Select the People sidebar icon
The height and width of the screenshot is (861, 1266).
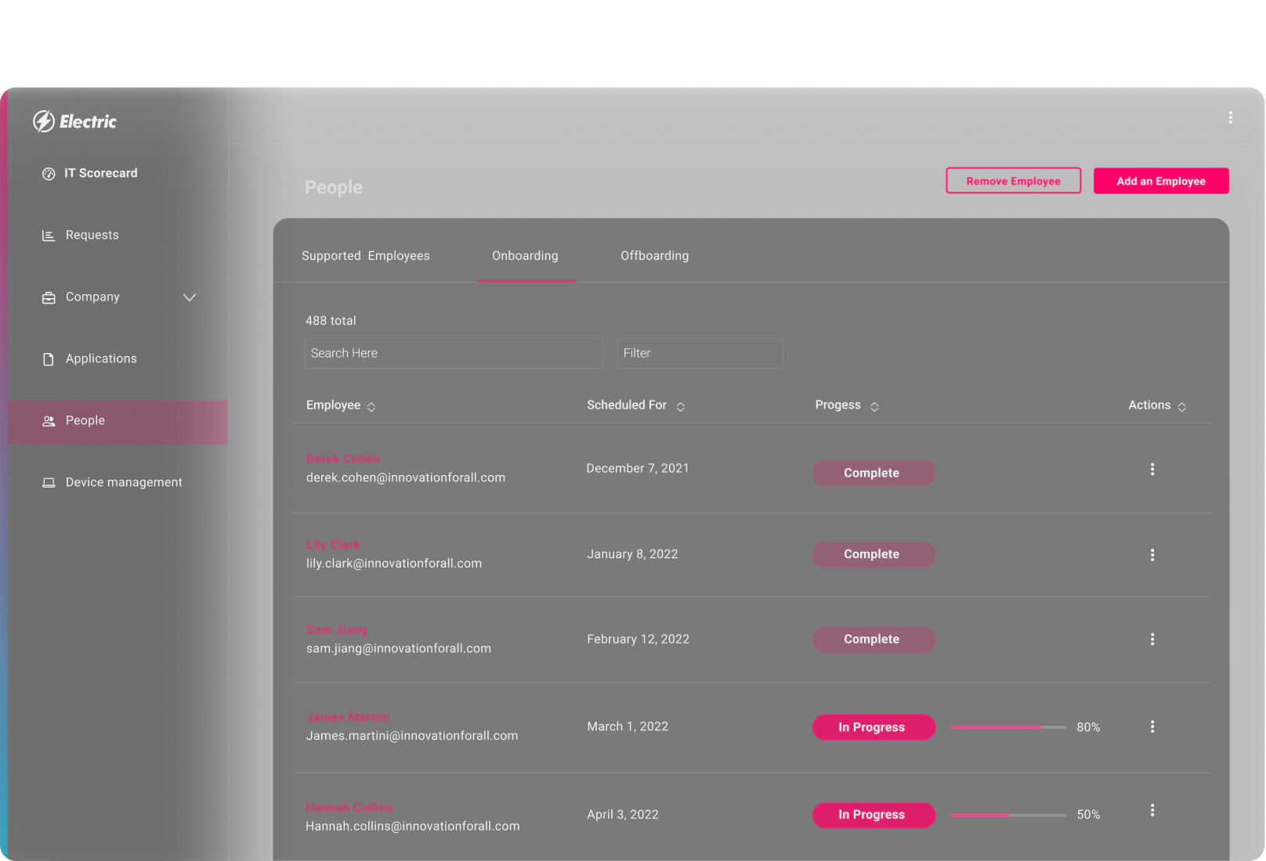[47, 420]
